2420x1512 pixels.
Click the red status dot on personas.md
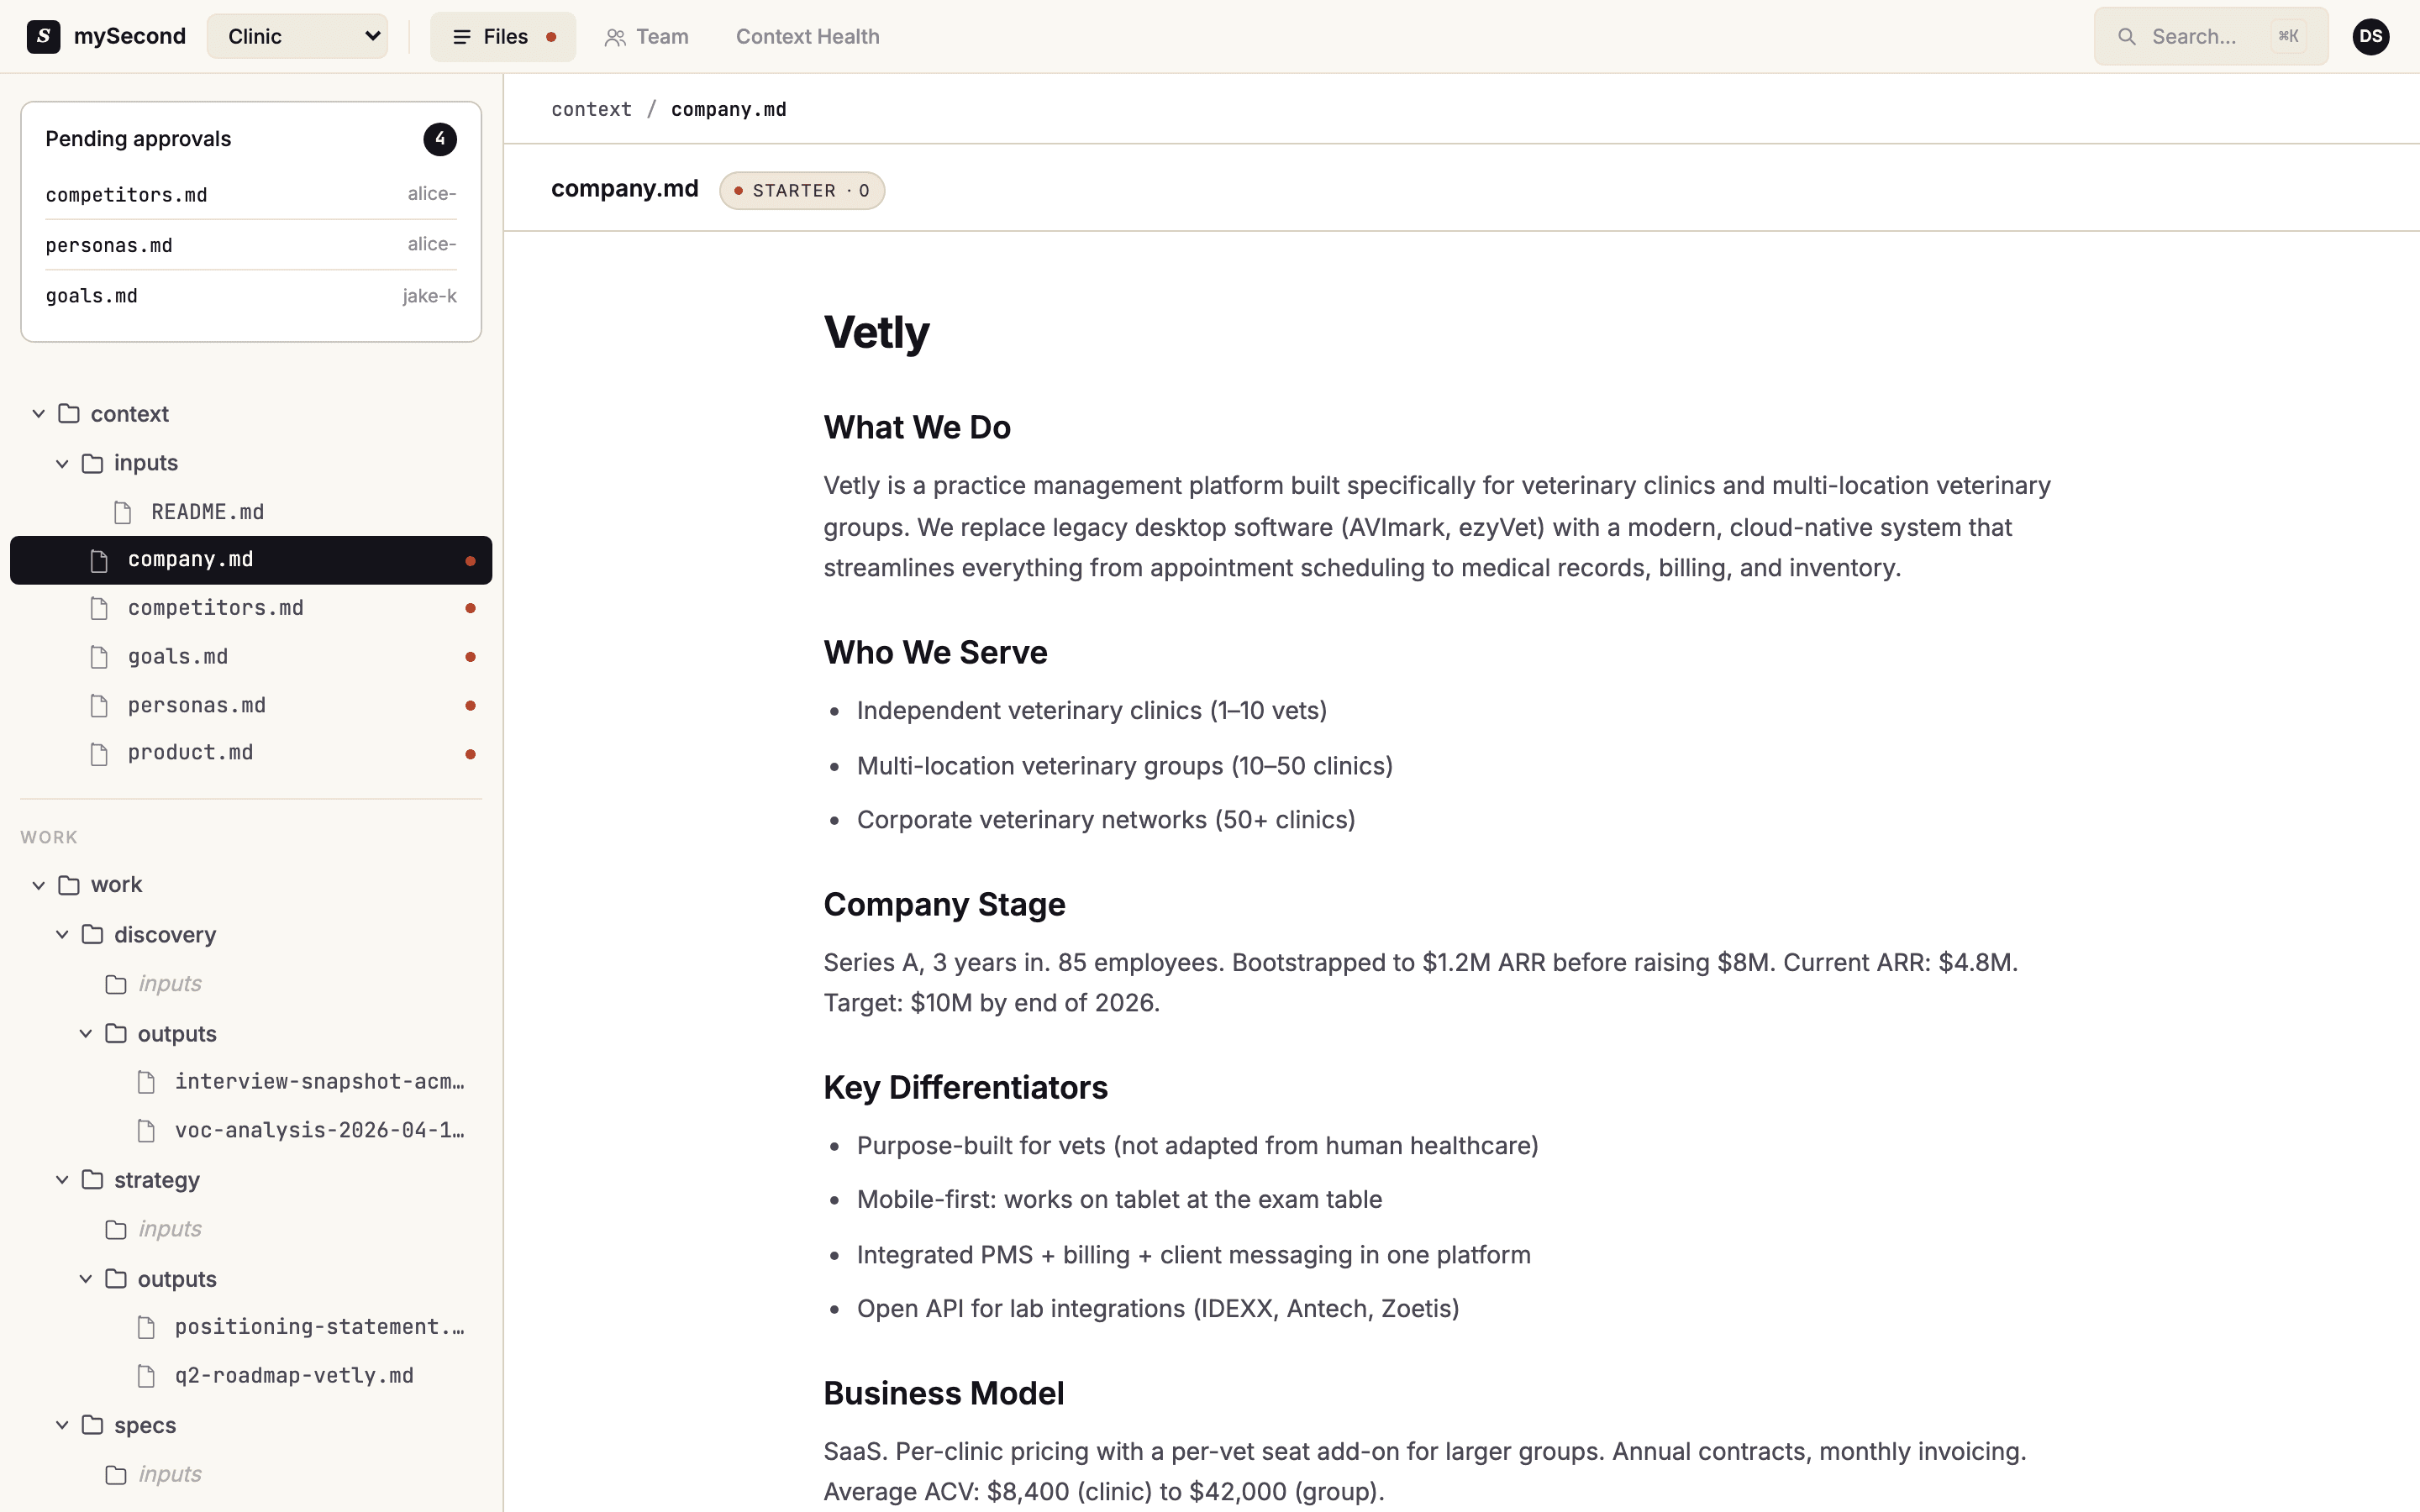[470, 706]
